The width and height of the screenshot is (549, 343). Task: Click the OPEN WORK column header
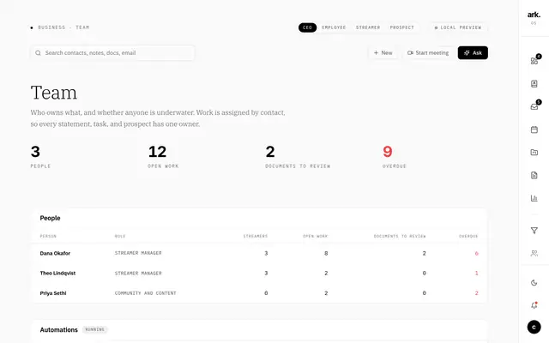[x=315, y=237]
